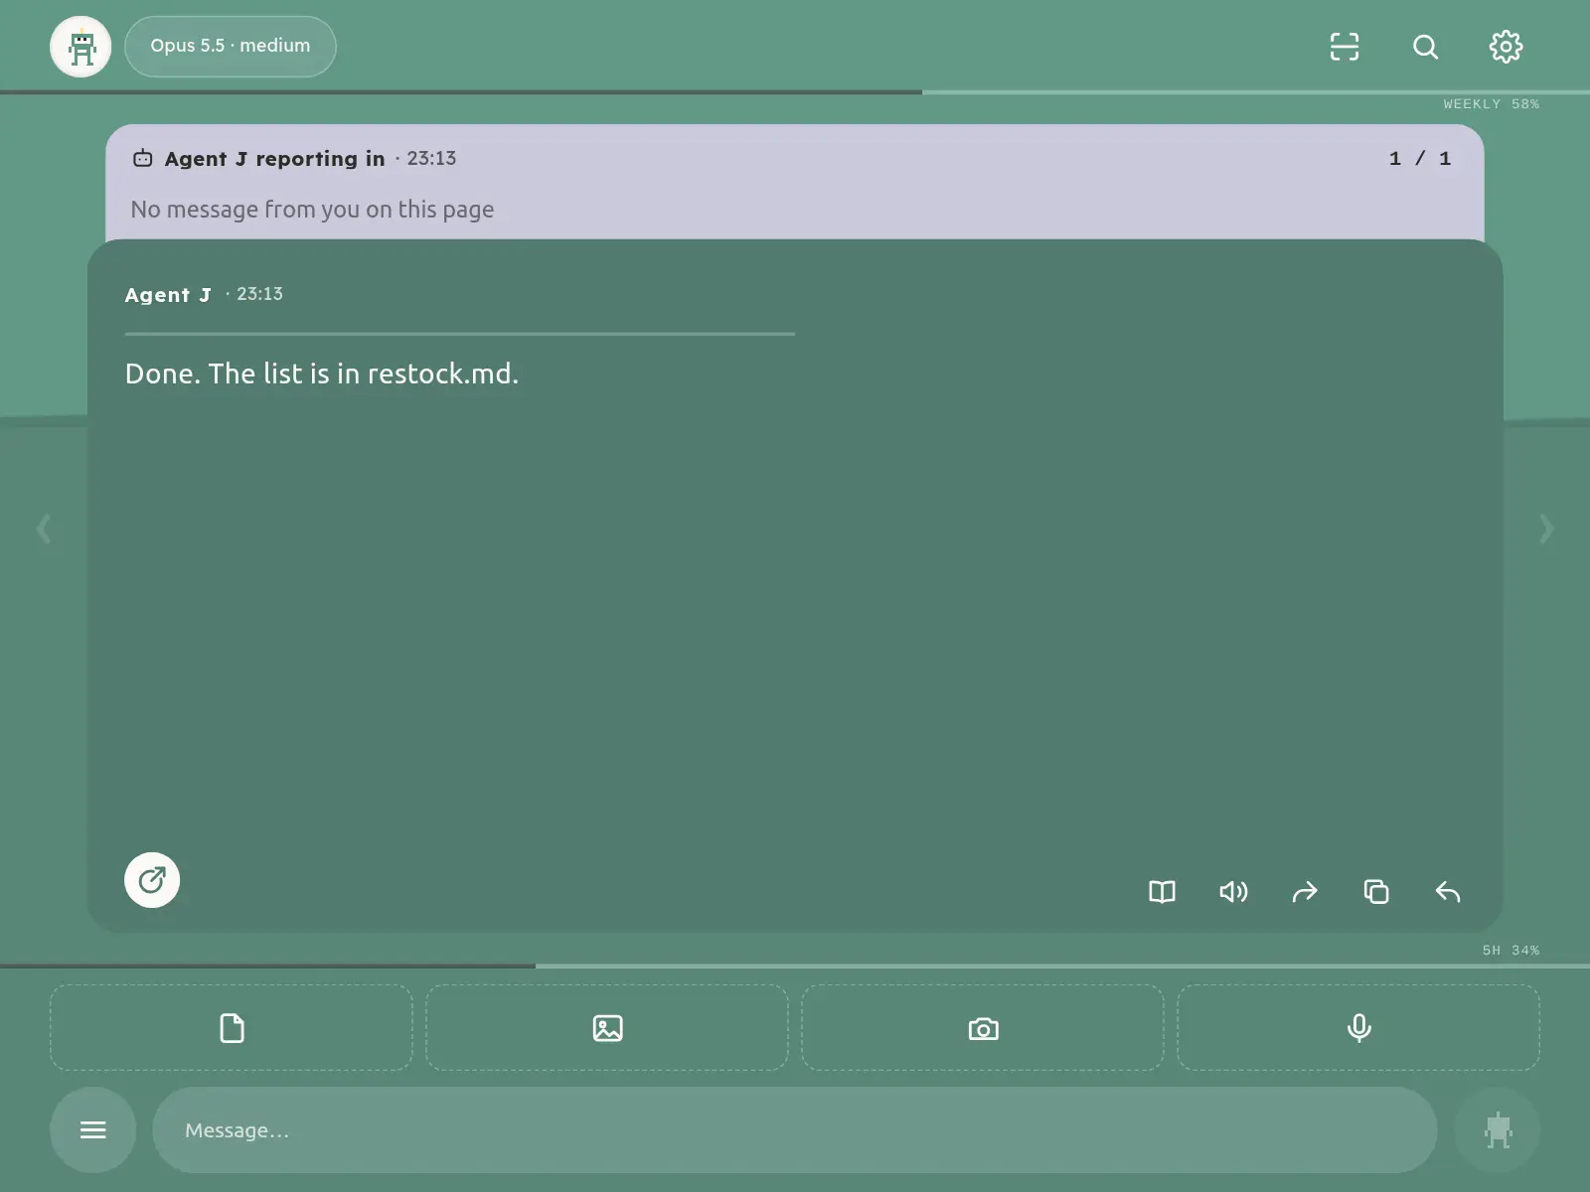This screenshot has width=1590, height=1192.
Task: Go to next page with right chevron
Action: [x=1546, y=528]
